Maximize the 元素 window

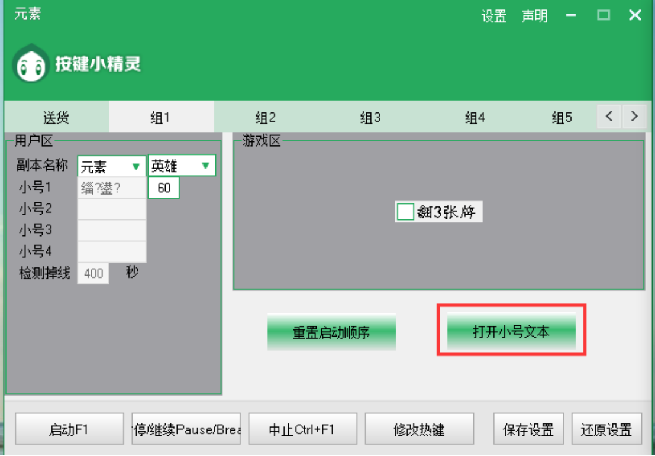pyautogui.click(x=603, y=16)
